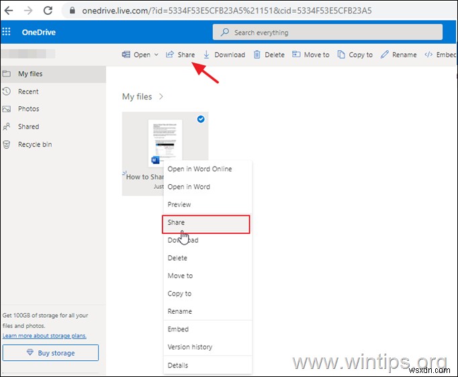
Task: Click the Photos label in sidebar
Action: point(28,109)
